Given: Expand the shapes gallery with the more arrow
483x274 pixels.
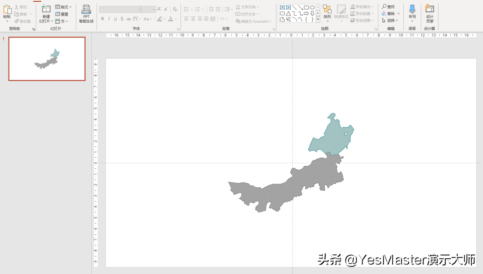Looking at the screenshot, I should 317,20.
